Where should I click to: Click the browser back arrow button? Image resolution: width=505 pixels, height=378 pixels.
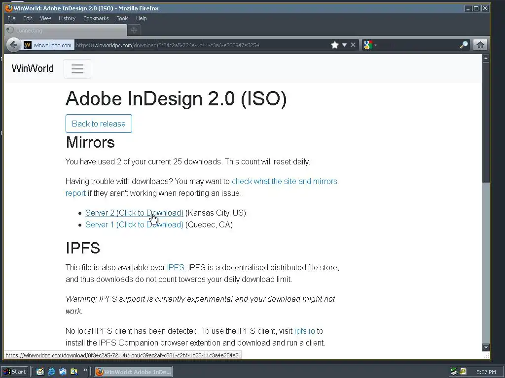coord(13,45)
